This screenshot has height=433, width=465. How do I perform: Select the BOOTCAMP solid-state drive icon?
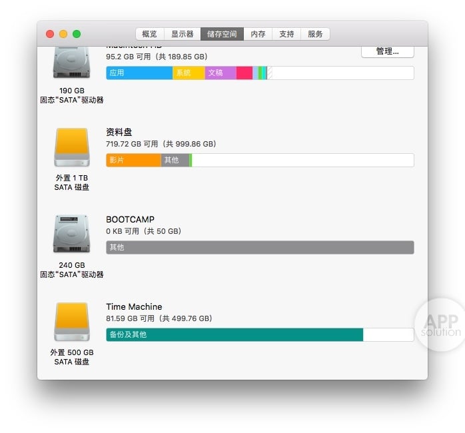coord(71,234)
